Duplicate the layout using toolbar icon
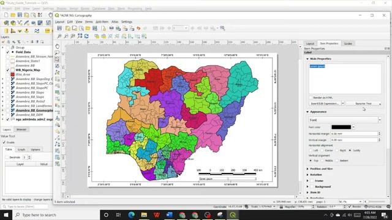 click(x=74, y=28)
